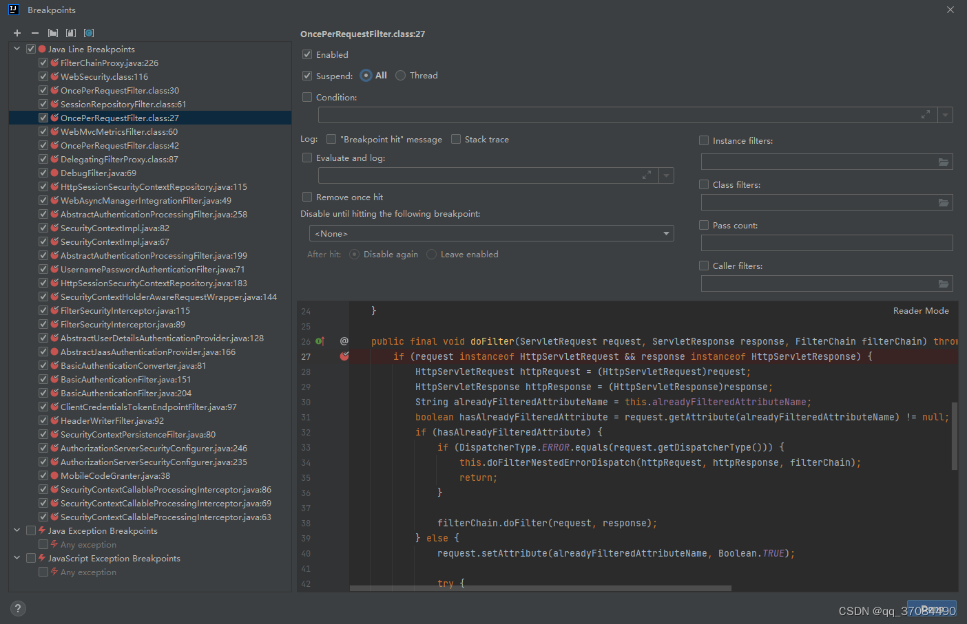Click the Add breakpoint plus icon
Viewport: 967px width, 624px height.
tap(17, 33)
